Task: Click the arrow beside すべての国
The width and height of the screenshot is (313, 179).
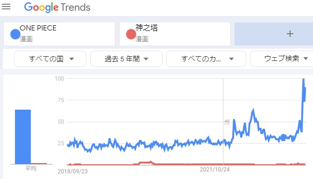Action: coord(71,59)
